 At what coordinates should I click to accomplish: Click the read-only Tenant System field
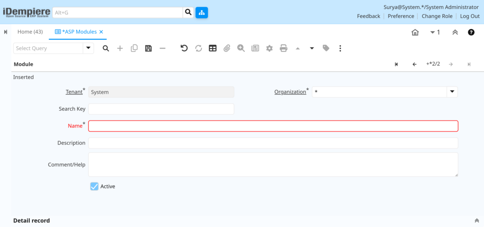(x=161, y=92)
